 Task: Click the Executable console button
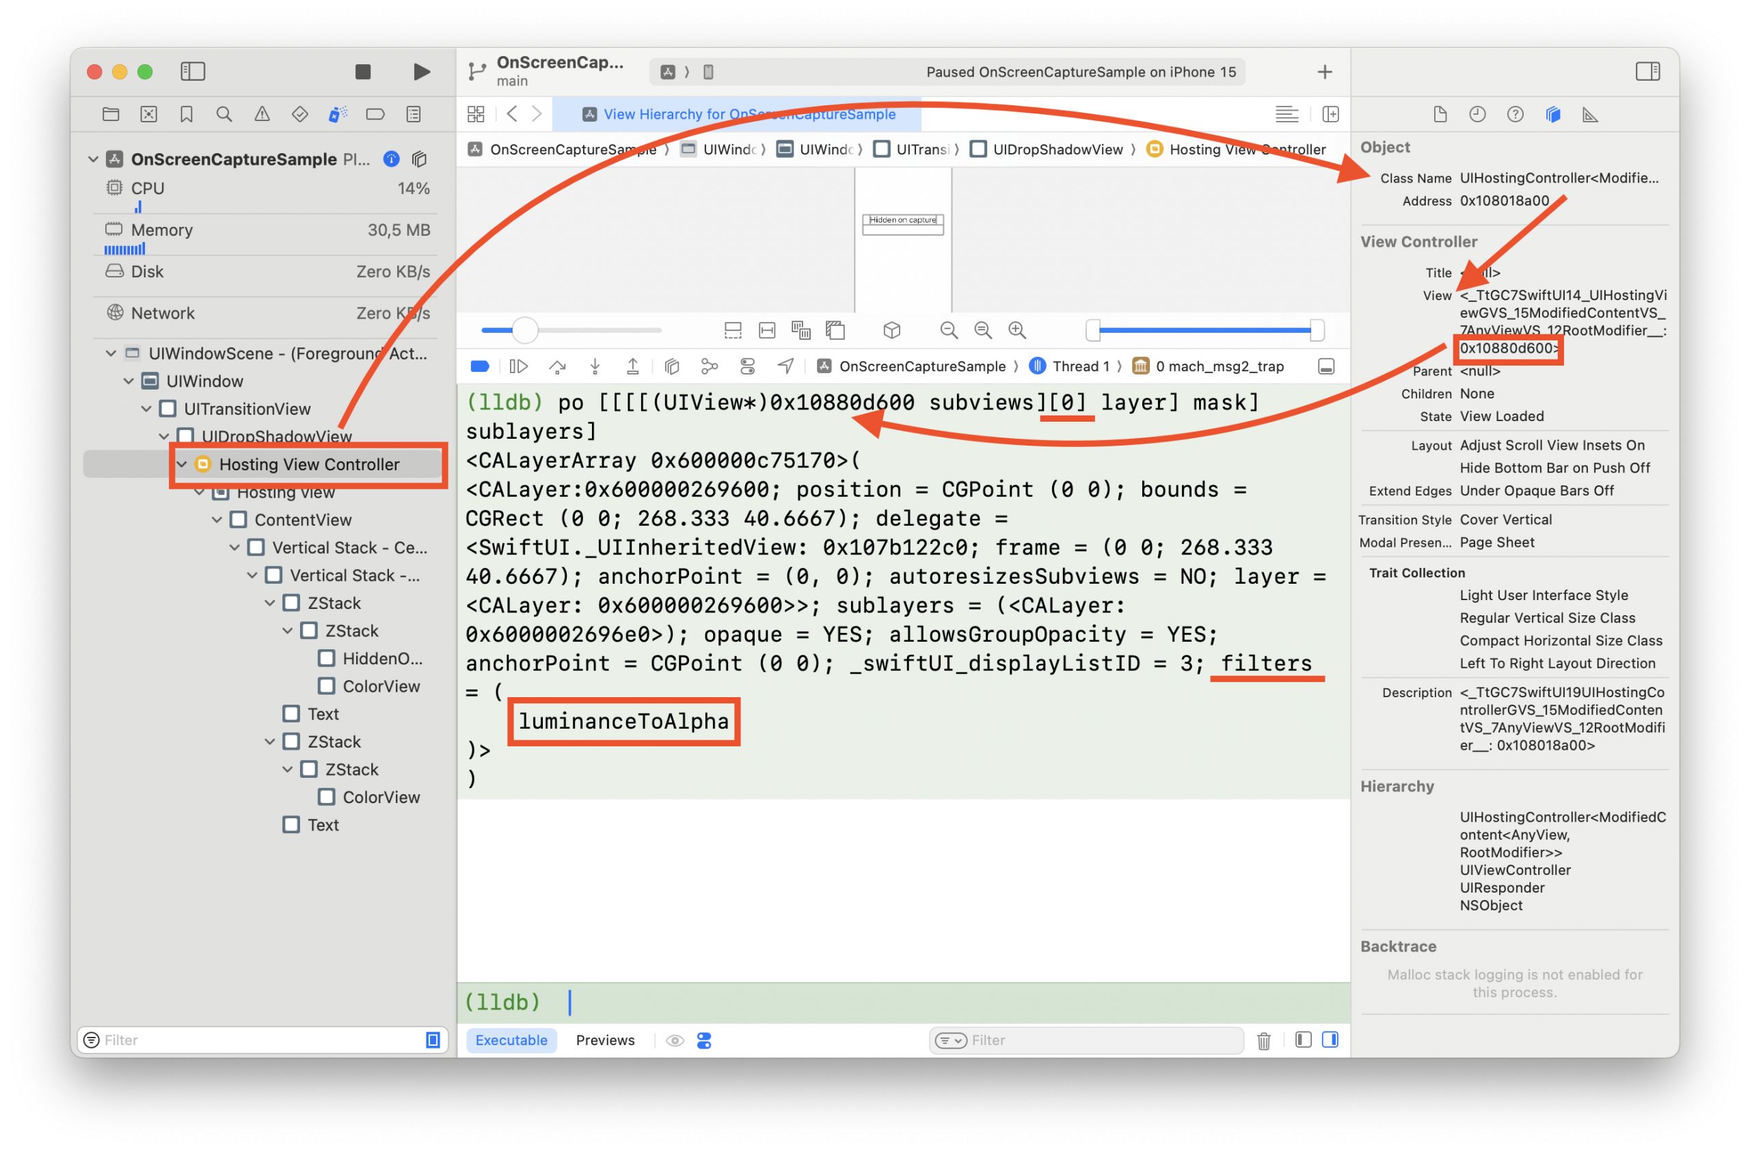point(511,1040)
